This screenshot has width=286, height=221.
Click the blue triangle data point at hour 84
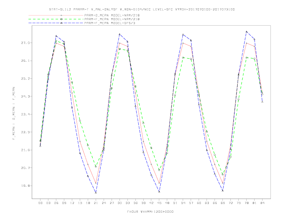pos(262,102)
